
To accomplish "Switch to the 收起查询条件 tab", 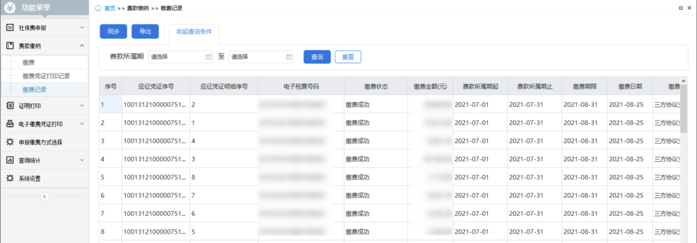I will coord(194,32).
